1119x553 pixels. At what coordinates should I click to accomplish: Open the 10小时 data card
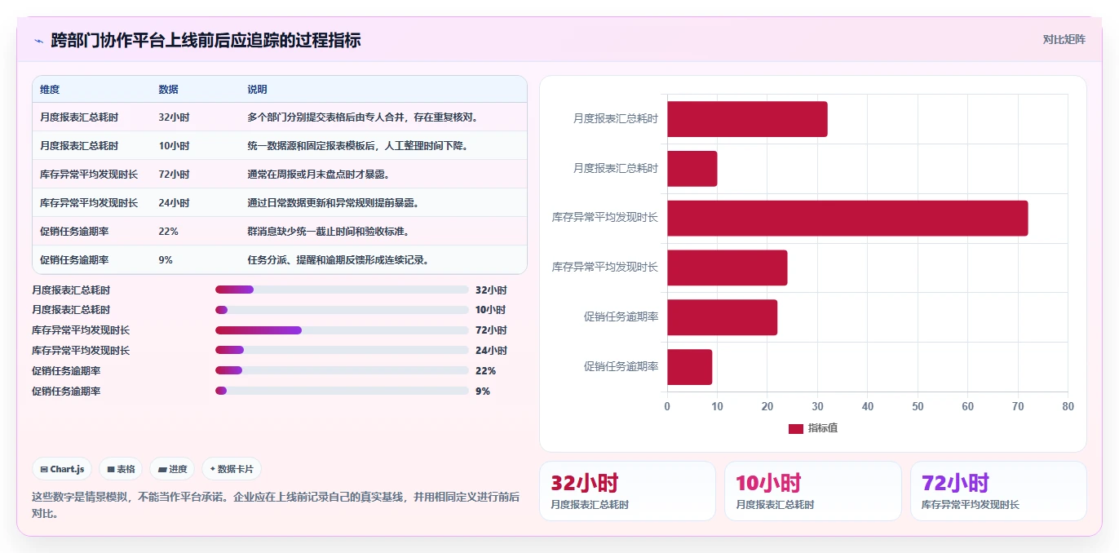813,491
